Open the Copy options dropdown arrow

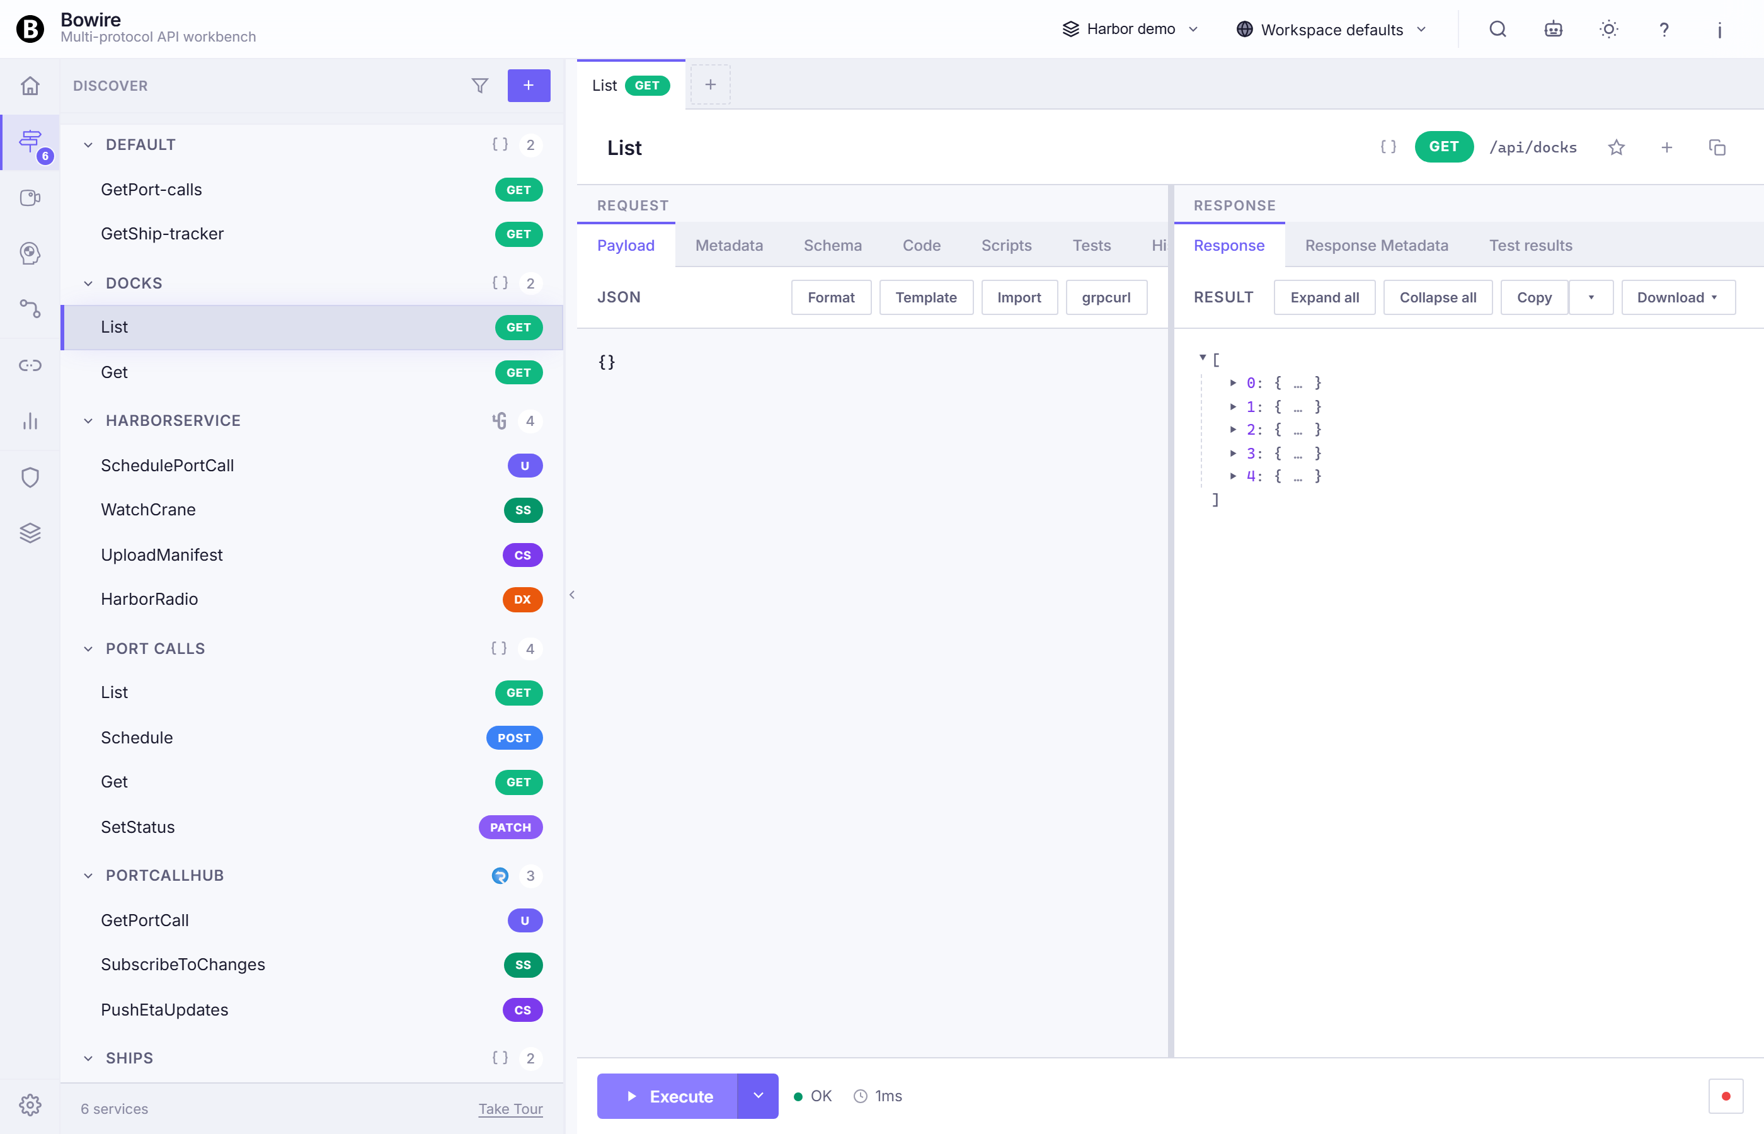pyautogui.click(x=1591, y=297)
